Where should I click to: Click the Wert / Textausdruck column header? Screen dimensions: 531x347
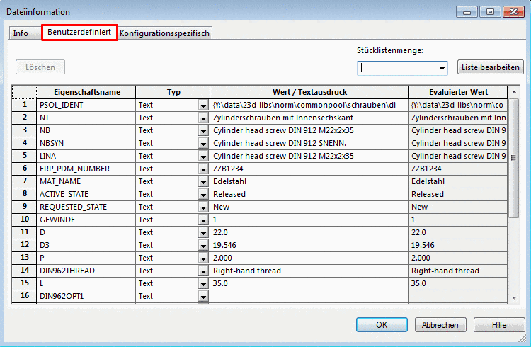point(309,92)
